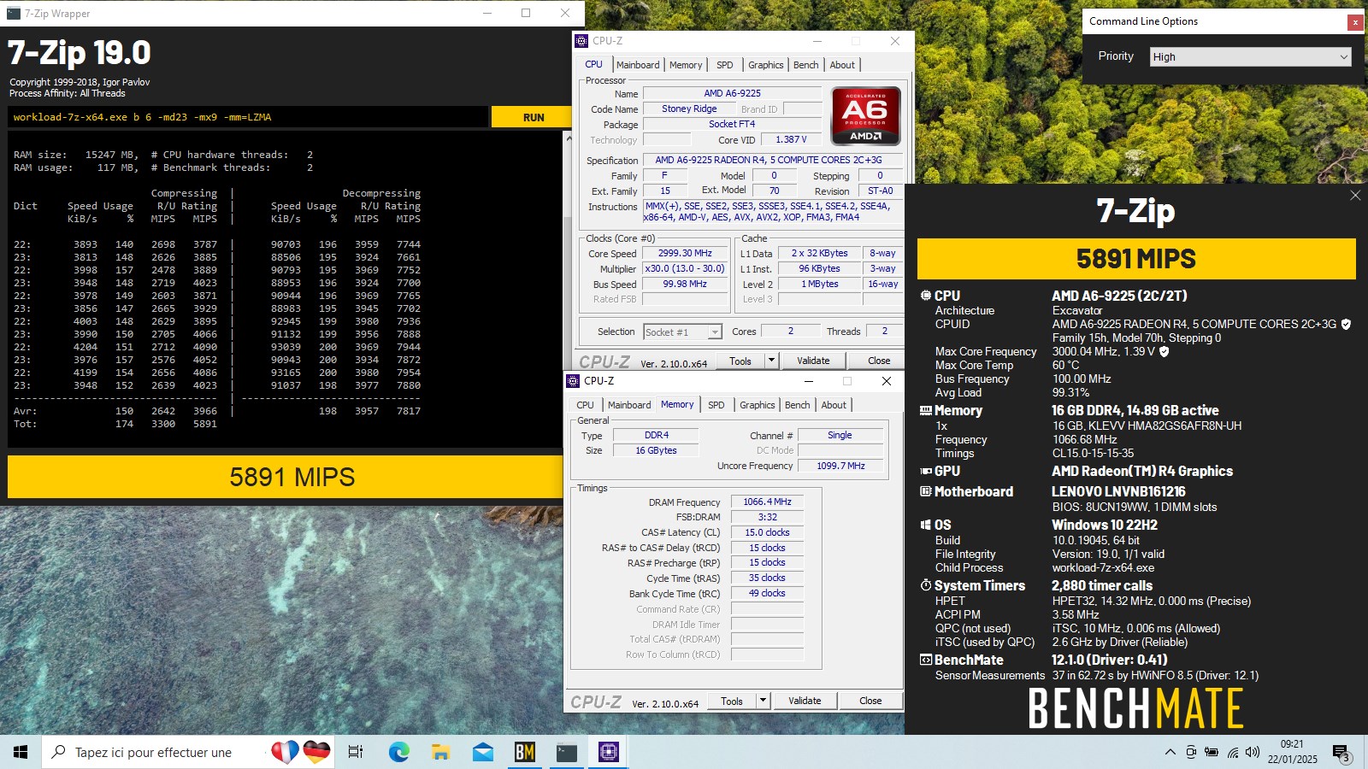The image size is (1368, 769).
Task: Click Tools button in lower CPU-Z window
Action: click(x=732, y=701)
